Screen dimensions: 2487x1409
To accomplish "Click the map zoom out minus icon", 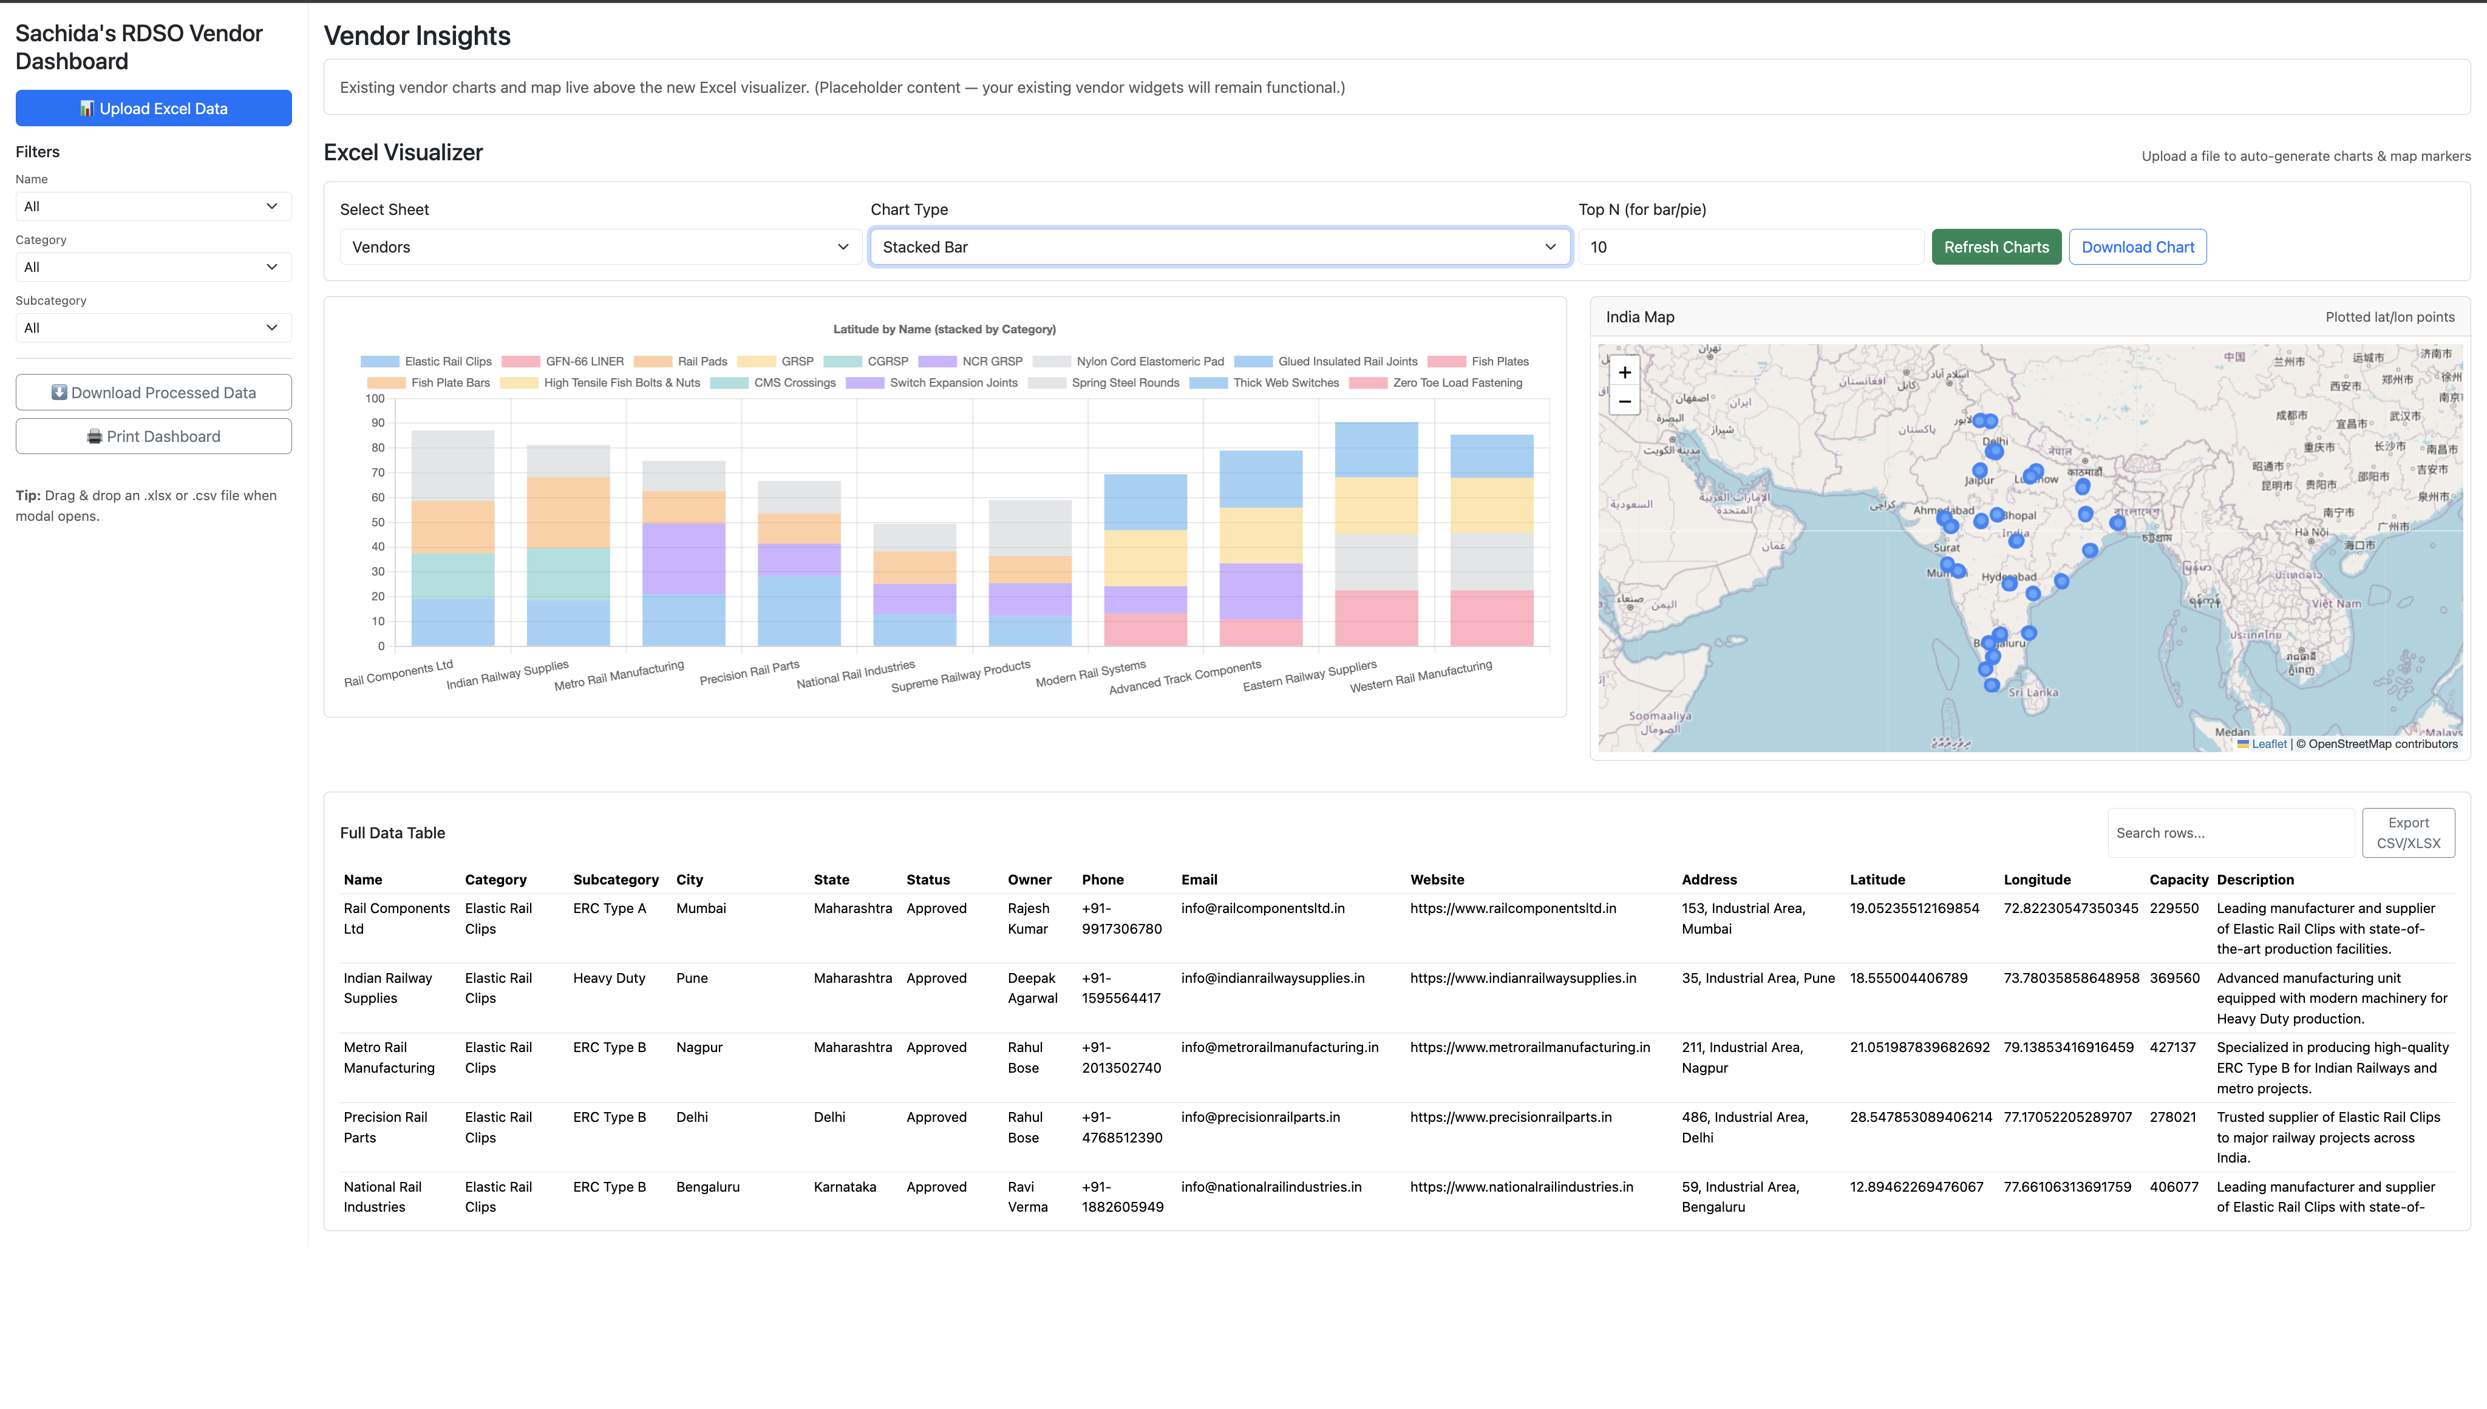I will pyautogui.click(x=1625, y=401).
